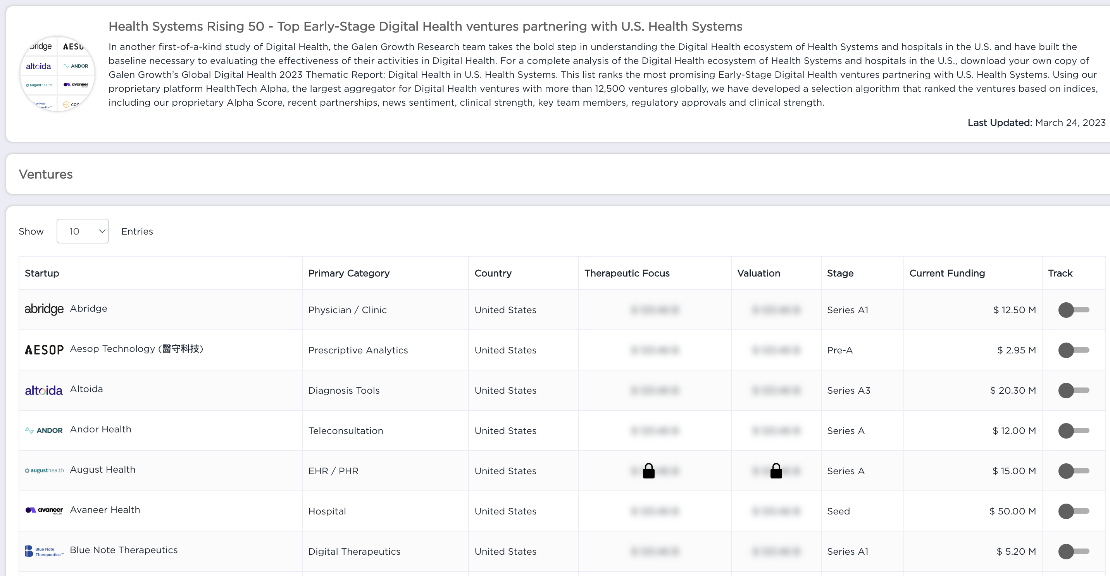1110x576 pixels.
Task: Open Andor Health venture name
Action: pyautogui.click(x=100, y=429)
